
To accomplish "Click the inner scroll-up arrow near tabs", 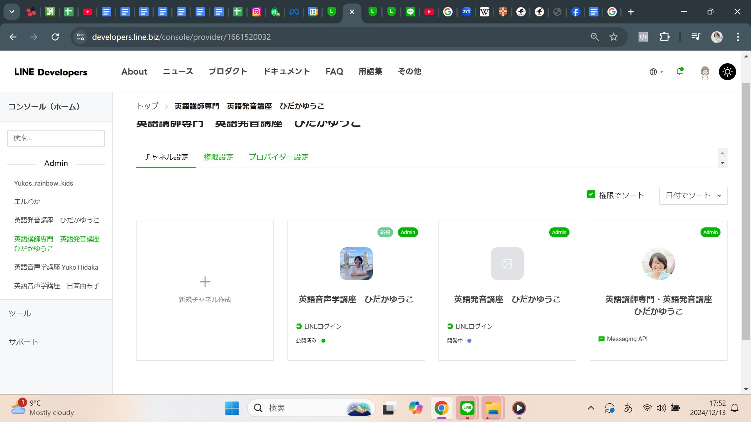I will click(722, 153).
